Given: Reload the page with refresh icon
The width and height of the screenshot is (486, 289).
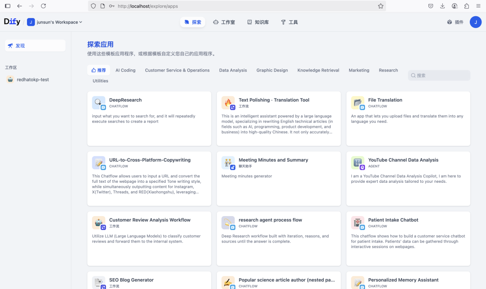Looking at the screenshot, I should 43,6.
